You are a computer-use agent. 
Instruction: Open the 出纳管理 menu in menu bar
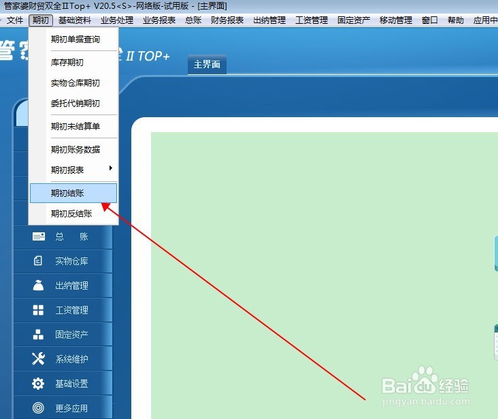[x=269, y=20]
